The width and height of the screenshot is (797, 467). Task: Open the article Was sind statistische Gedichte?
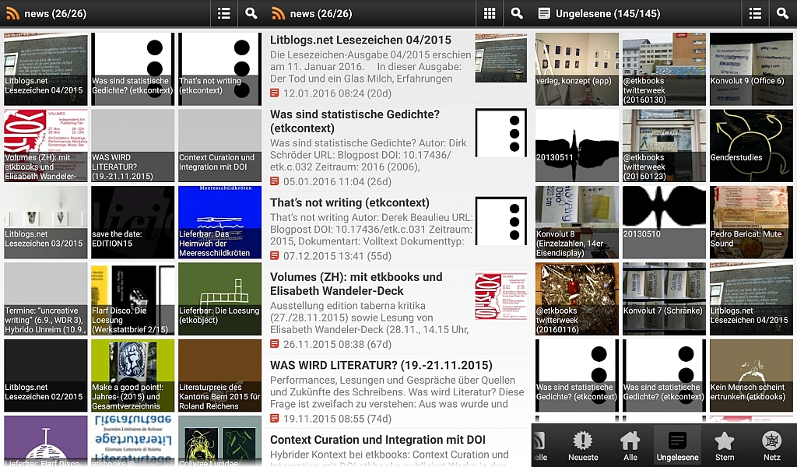[366, 140]
